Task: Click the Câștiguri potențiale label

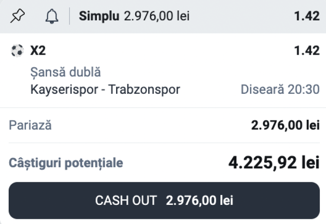Action: [66, 163]
